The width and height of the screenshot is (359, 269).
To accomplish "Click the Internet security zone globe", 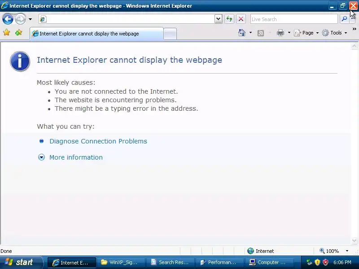I will (251, 251).
